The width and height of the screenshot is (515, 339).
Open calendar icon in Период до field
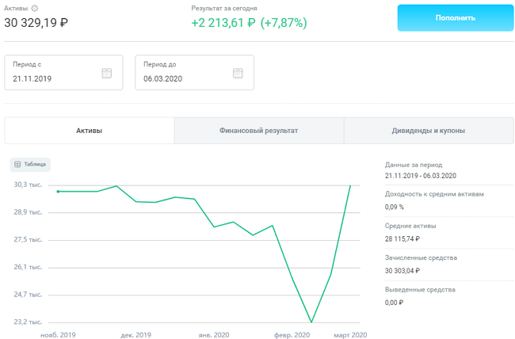click(x=238, y=73)
